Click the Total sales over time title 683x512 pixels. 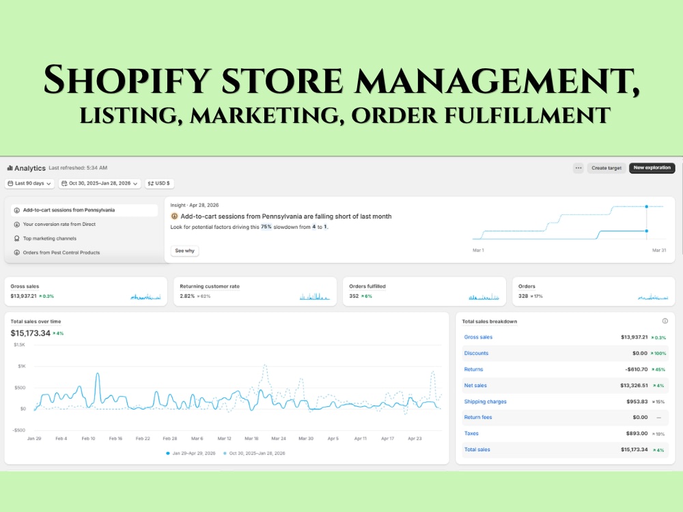coord(36,322)
